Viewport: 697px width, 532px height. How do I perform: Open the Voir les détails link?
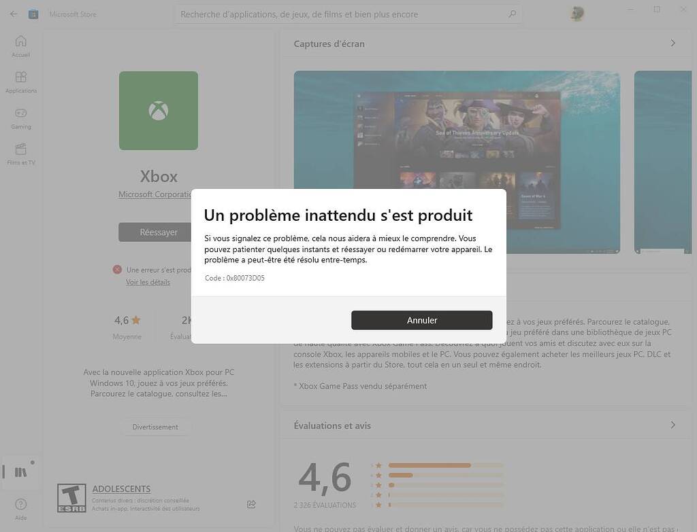pos(148,282)
